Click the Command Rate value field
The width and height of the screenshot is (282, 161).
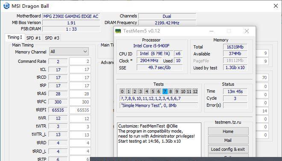(58, 61)
